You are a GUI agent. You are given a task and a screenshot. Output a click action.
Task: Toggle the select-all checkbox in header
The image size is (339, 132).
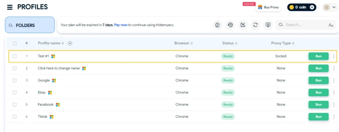[15, 43]
